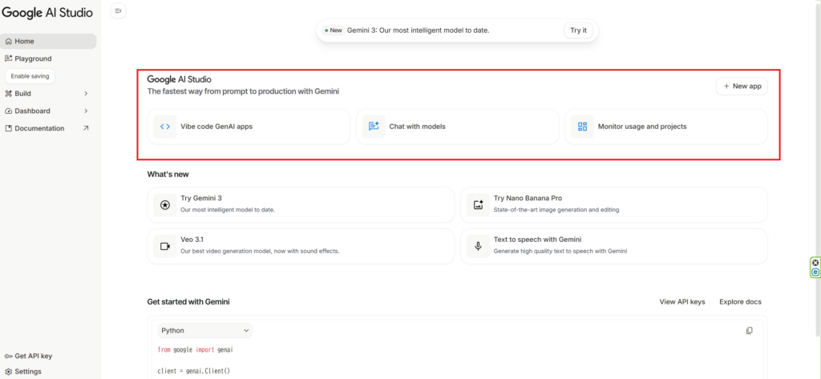Click the Monitor usage dashboard icon
Viewport: 821px width, 379px height.
coord(582,127)
